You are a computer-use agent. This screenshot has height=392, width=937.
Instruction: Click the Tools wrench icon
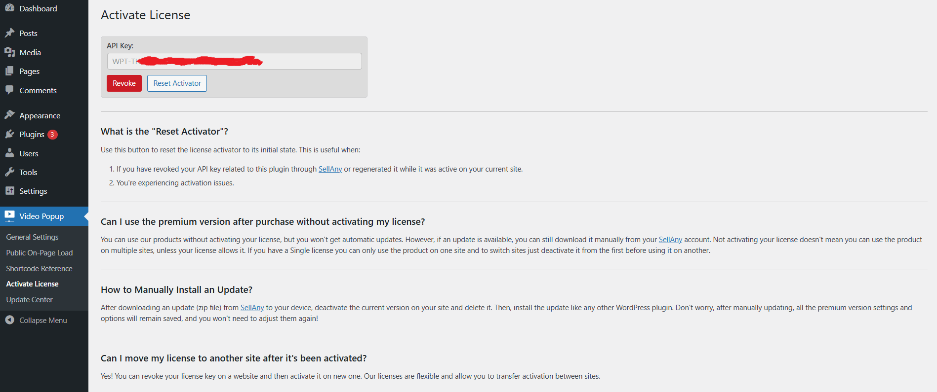pyautogui.click(x=9, y=172)
